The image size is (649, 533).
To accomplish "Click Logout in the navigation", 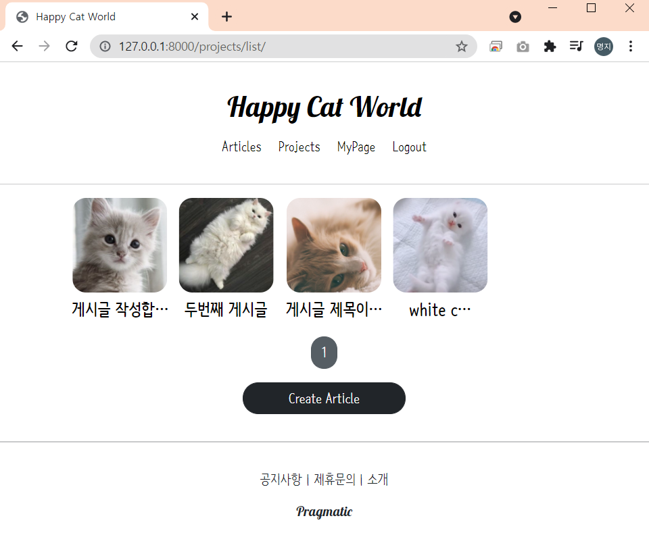I will pyautogui.click(x=410, y=147).
